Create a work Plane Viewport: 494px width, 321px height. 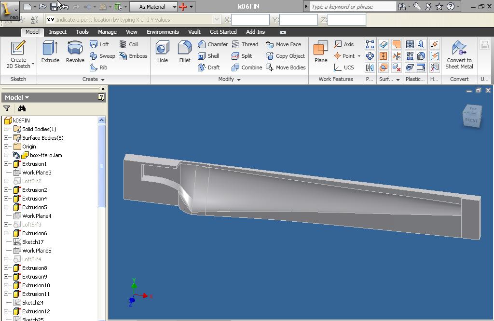pos(321,52)
